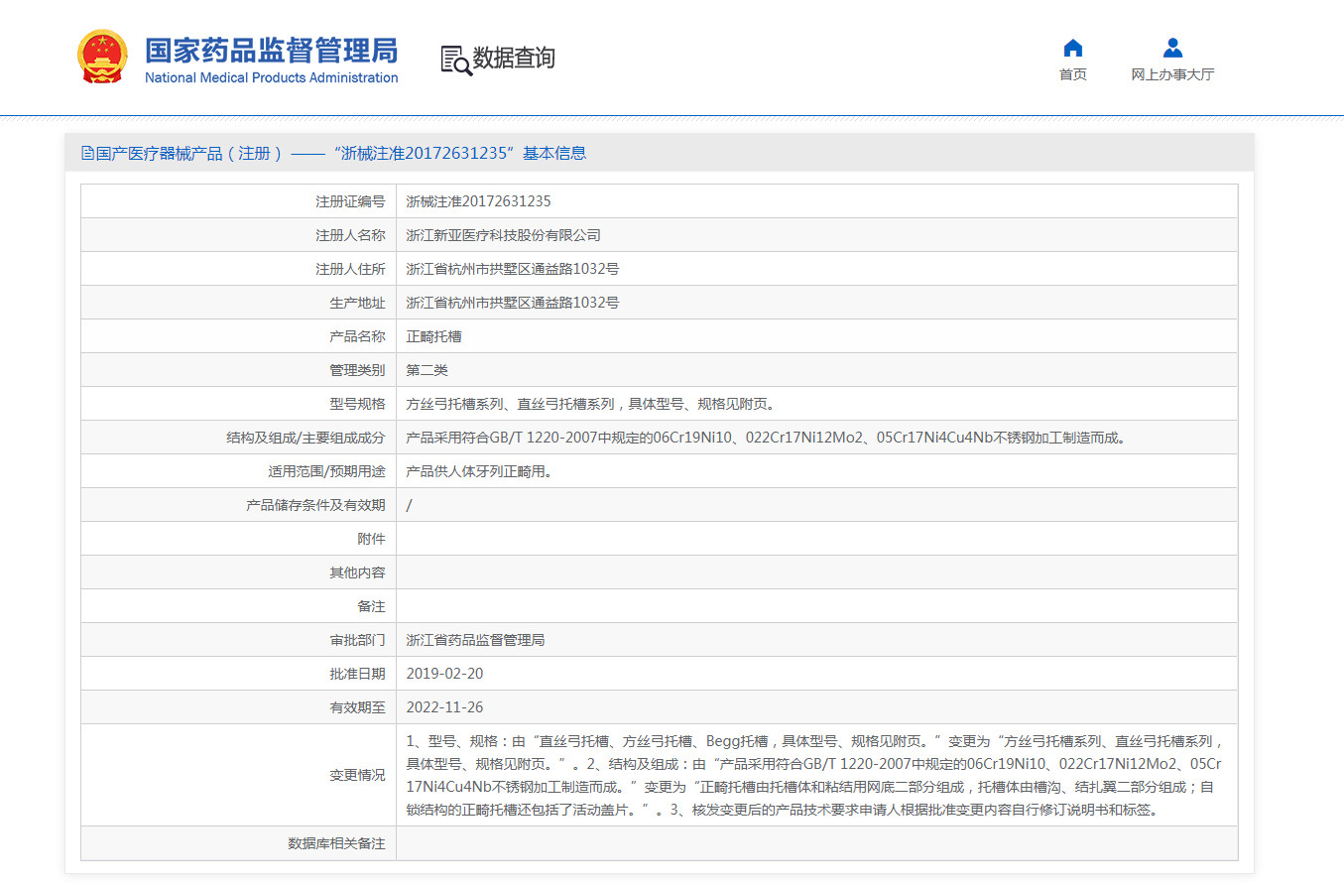Click the 变更情况 label
This screenshot has height=888, width=1344.
tap(357, 775)
